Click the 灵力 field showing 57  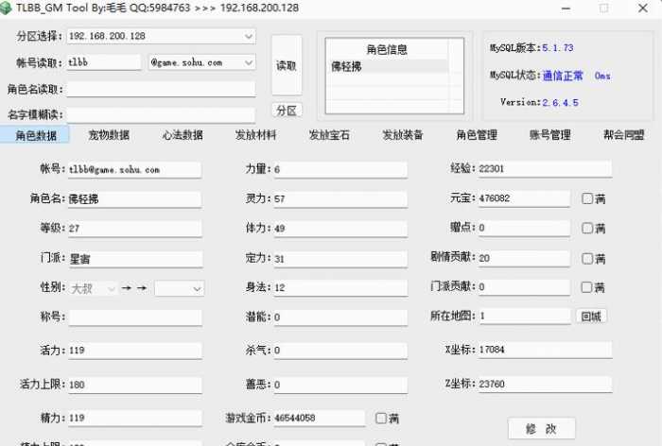click(x=340, y=199)
